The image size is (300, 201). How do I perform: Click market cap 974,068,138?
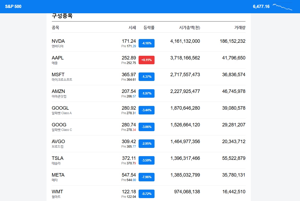click(x=187, y=192)
